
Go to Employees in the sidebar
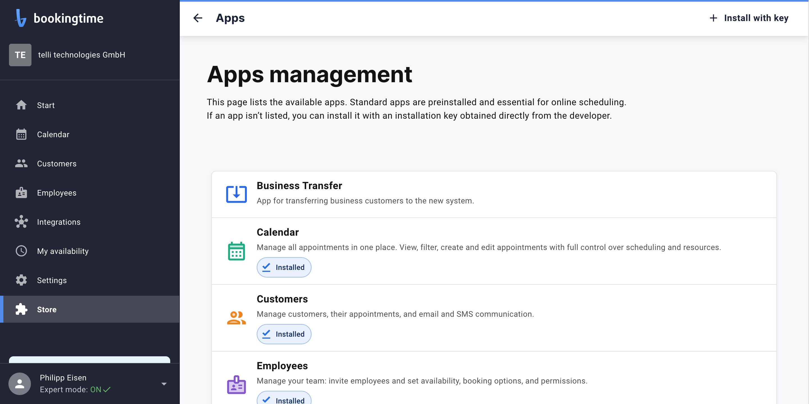[90, 192]
